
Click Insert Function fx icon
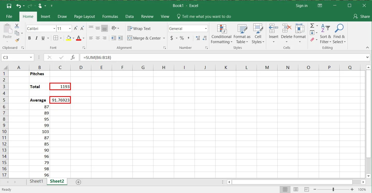pos(73,57)
